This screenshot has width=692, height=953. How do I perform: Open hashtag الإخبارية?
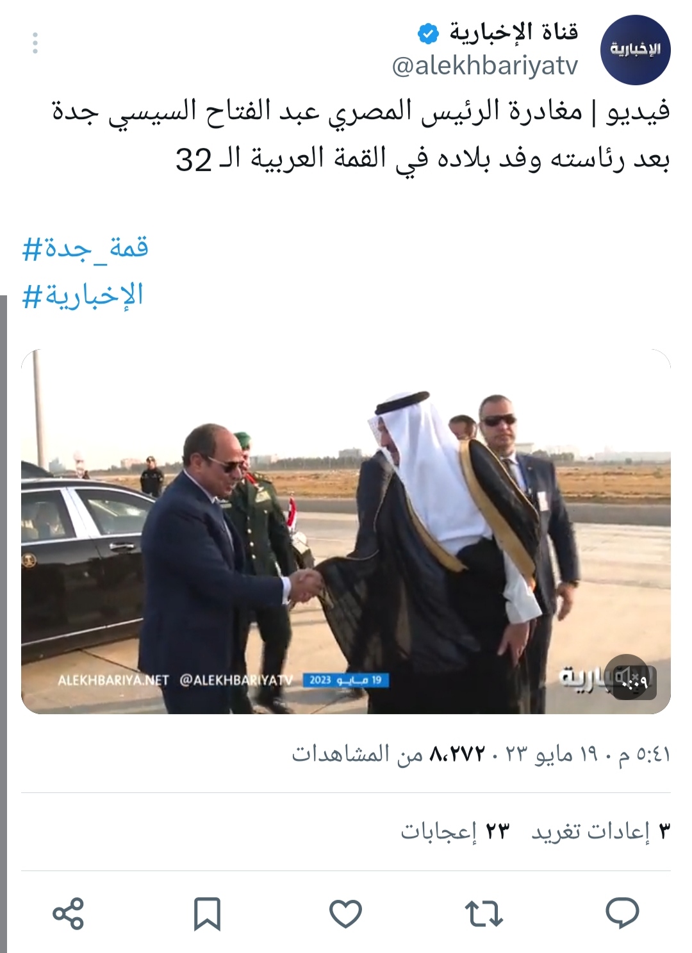coord(83,295)
